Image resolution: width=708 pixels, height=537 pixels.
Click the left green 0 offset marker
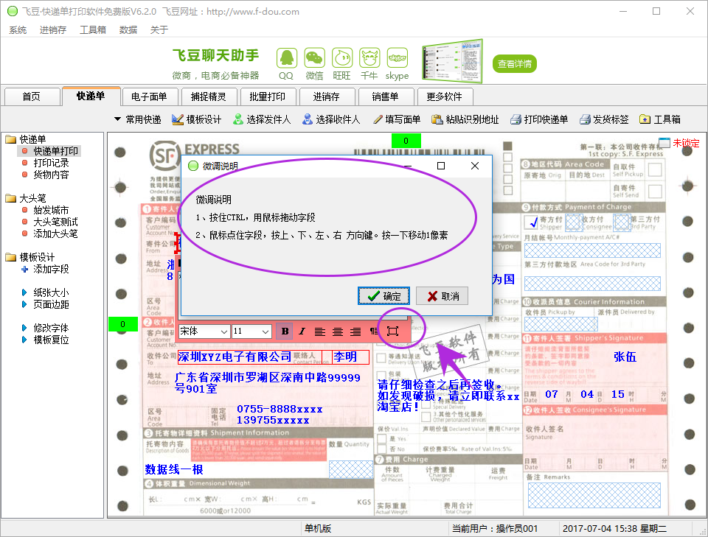(123, 324)
